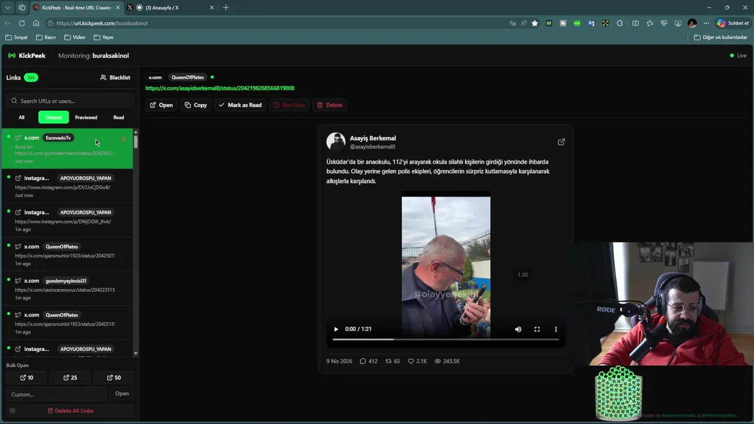754x424 pixels.
Task: Open browser essentials heart icon
Action: pos(664,23)
